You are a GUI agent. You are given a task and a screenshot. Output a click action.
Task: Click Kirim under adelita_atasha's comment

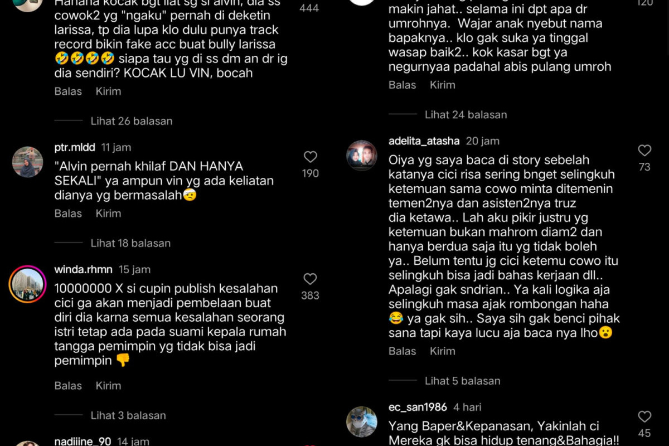(x=443, y=351)
